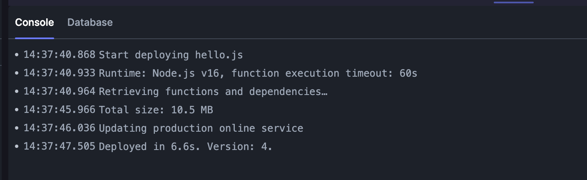Select the "Total size: 10.5 MB" log message
Viewport: 587px width, 180px height.
pyautogui.click(x=156, y=110)
